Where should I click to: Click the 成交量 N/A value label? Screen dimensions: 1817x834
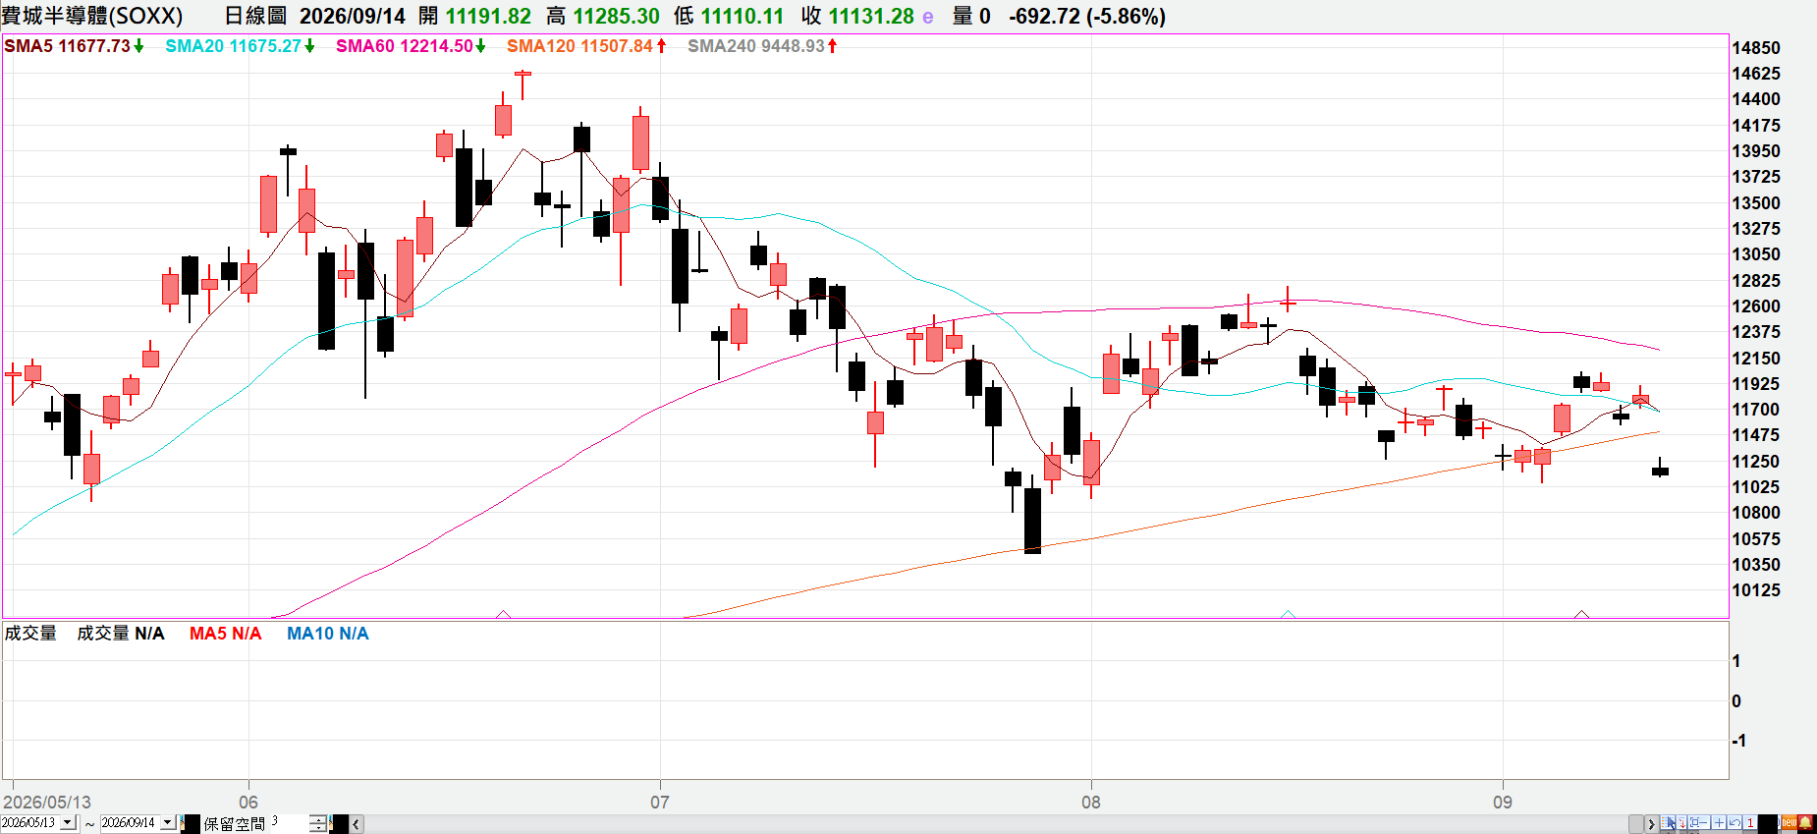(x=121, y=634)
